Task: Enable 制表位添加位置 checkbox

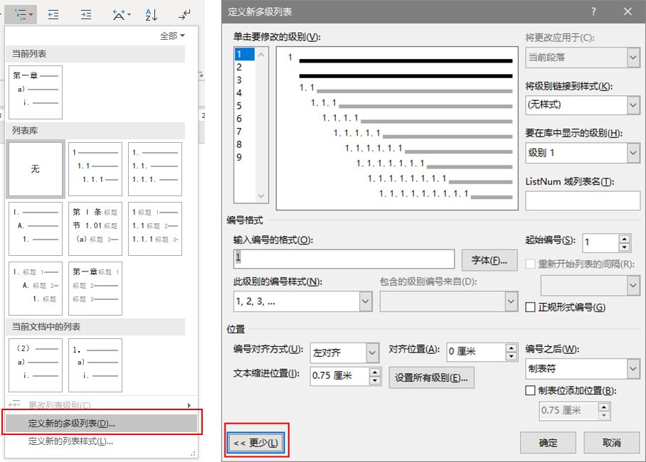Action: coord(531,390)
